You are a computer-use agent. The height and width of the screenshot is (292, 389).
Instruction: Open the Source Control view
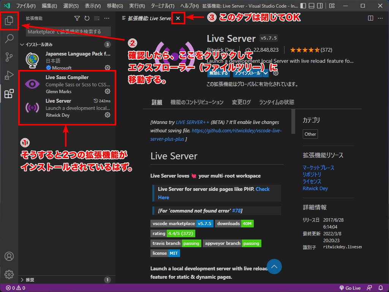pos(9,57)
